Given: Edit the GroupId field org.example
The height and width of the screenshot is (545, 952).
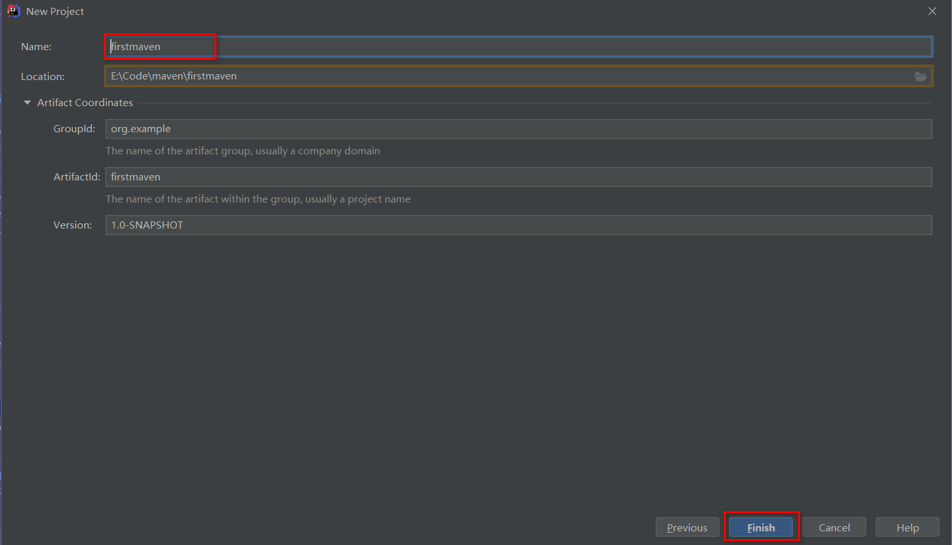Looking at the screenshot, I should 519,129.
